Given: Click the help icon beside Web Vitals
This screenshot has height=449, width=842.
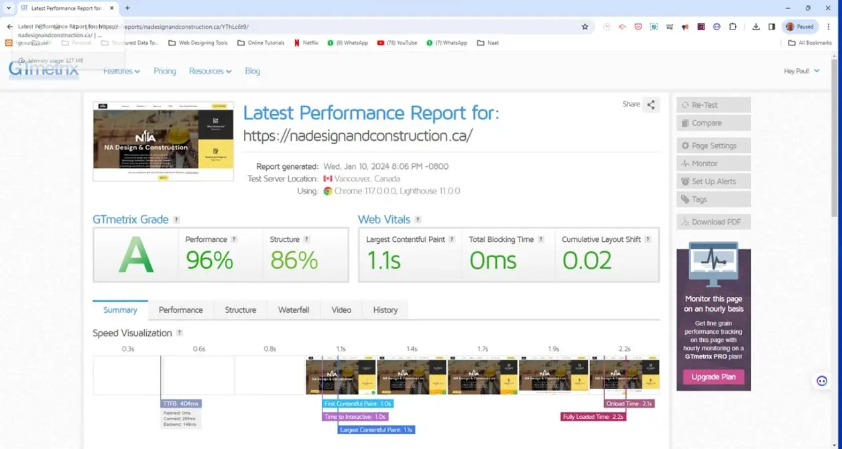Looking at the screenshot, I should click(x=418, y=220).
